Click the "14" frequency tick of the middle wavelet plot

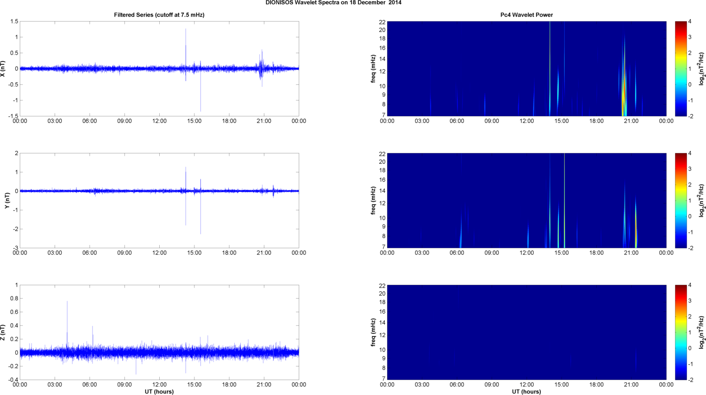point(382,191)
